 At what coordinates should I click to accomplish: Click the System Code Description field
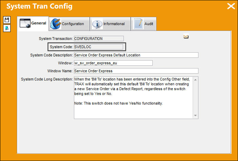click(136, 55)
